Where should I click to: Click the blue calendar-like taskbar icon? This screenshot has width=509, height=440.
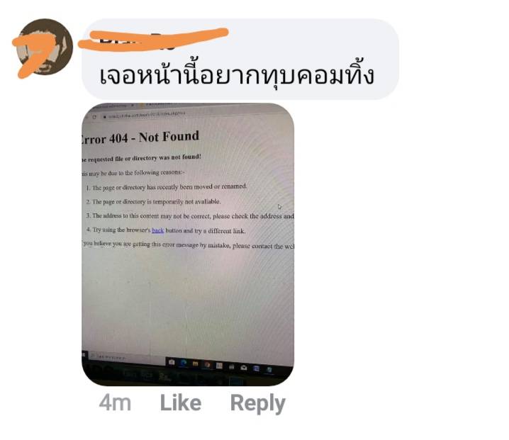(256, 368)
